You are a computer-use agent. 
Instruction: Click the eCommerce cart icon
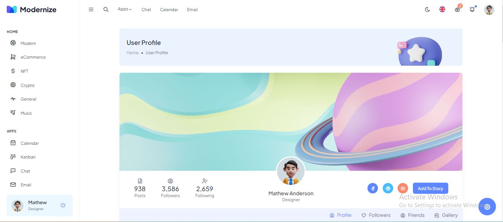[13, 57]
